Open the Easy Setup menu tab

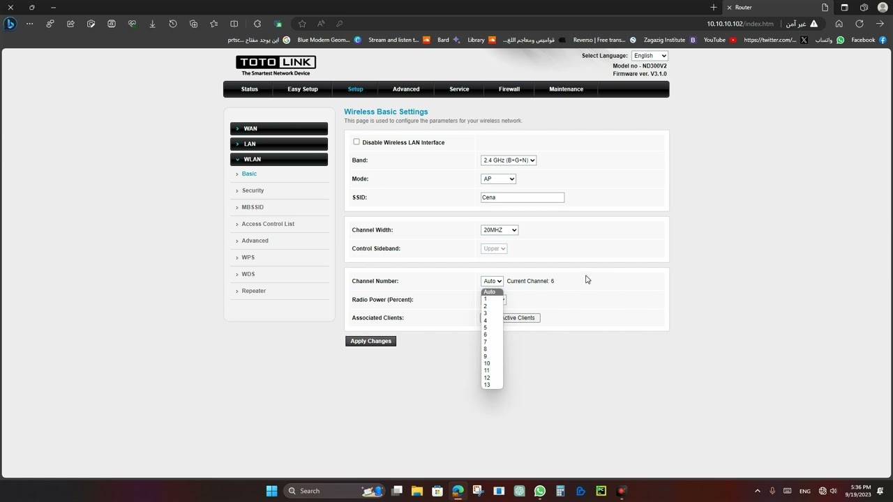pos(303,89)
